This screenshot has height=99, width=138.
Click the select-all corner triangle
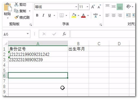click(6, 43)
